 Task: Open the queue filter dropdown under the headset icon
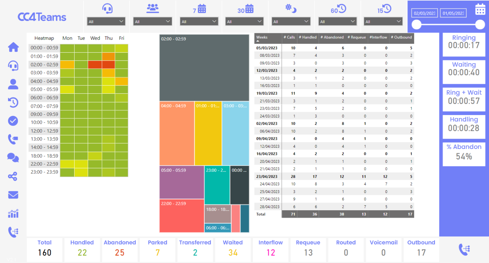[x=106, y=21]
